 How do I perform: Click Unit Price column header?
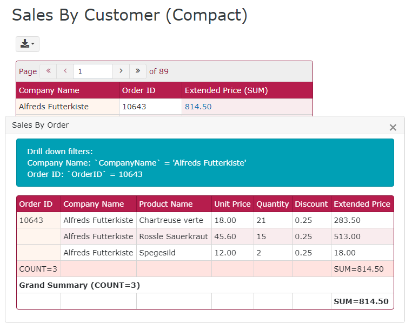pyautogui.click(x=232, y=204)
